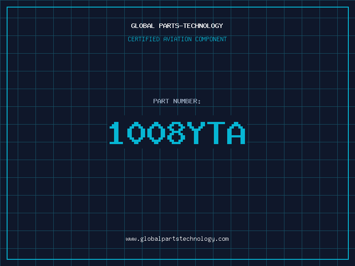The height and width of the screenshot is (266, 355).
Task: Click the final letter A of the part number
Action: click(x=237, y=133)
